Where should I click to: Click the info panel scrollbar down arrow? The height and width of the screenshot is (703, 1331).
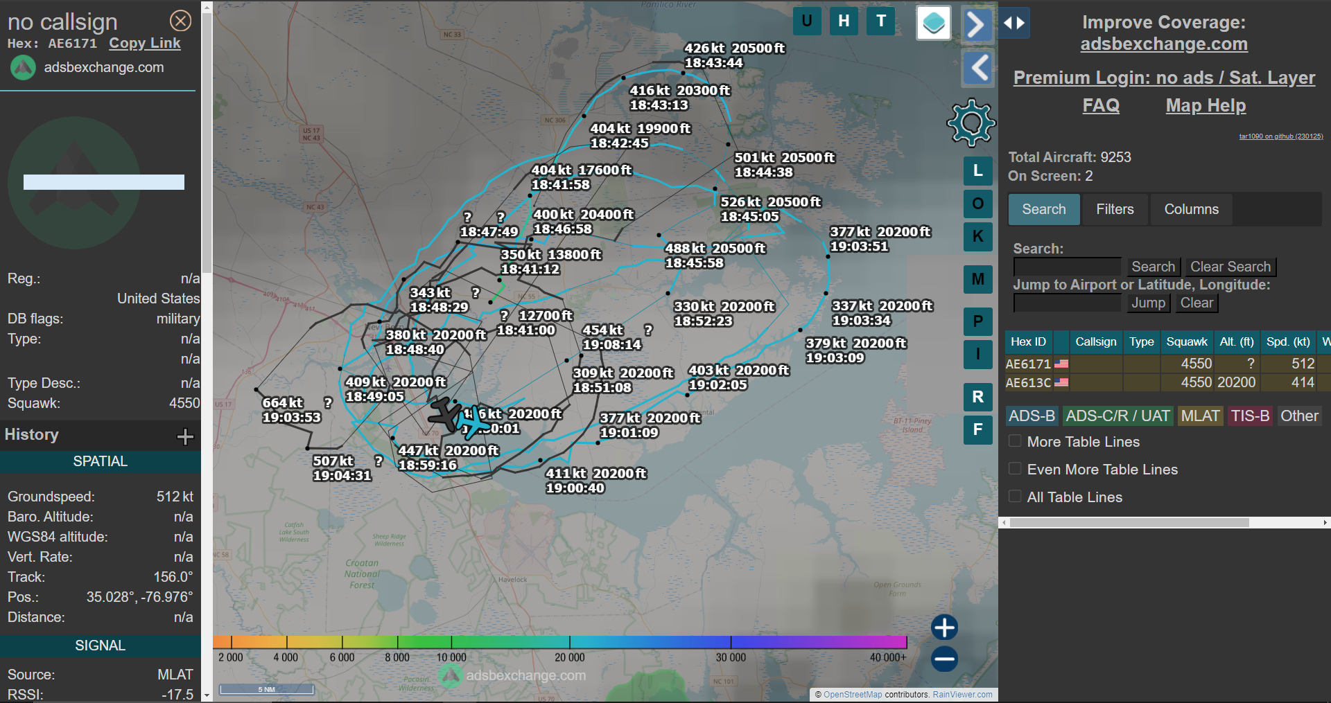click(x=207, y=695)
